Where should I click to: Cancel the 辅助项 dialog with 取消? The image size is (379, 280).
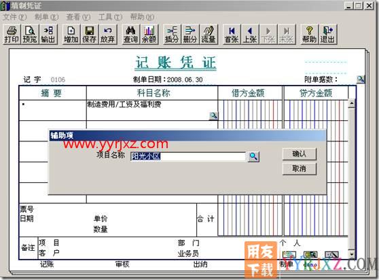(x=300, y=169)
